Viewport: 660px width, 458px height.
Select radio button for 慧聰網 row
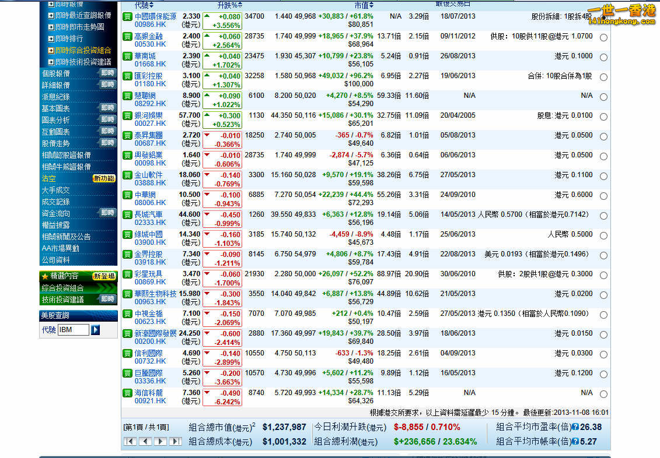(603, 97)
